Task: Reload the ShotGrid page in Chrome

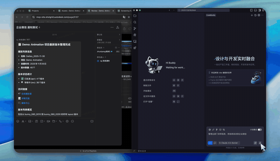Action: [27, 17]
